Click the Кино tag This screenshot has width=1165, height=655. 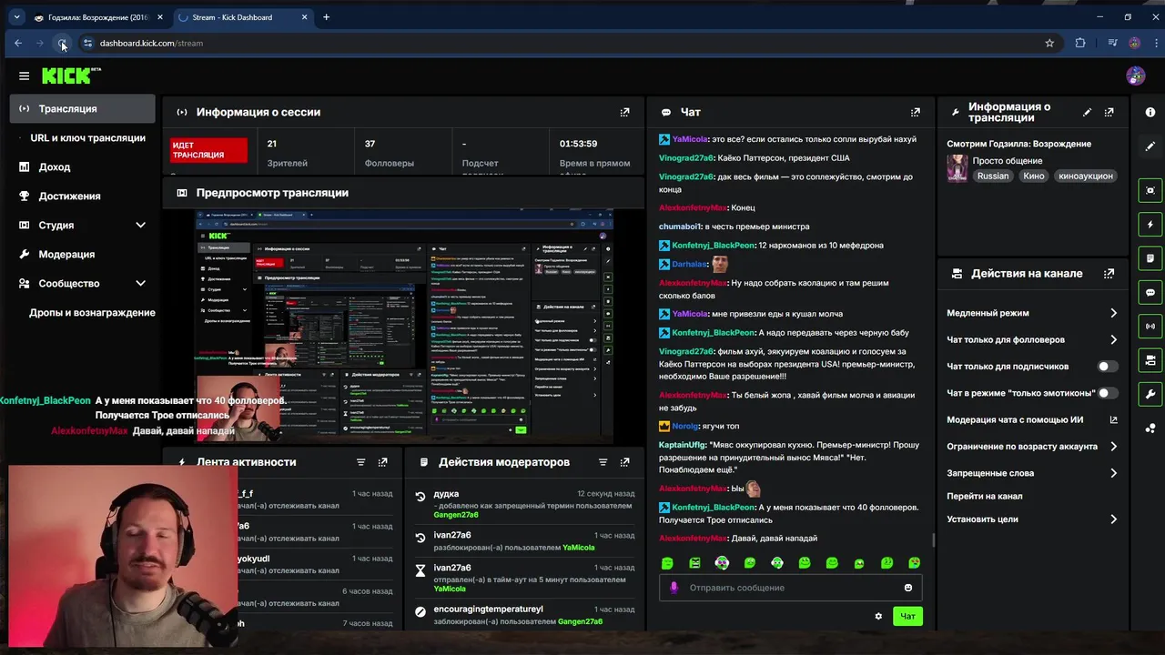1033,176
